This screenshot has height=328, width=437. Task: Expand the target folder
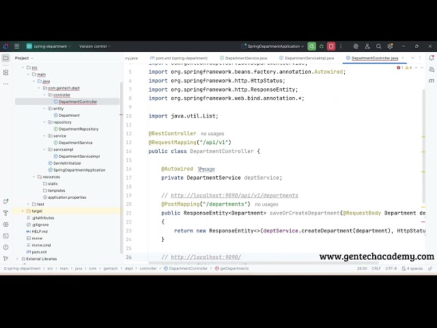coord(23,211)
